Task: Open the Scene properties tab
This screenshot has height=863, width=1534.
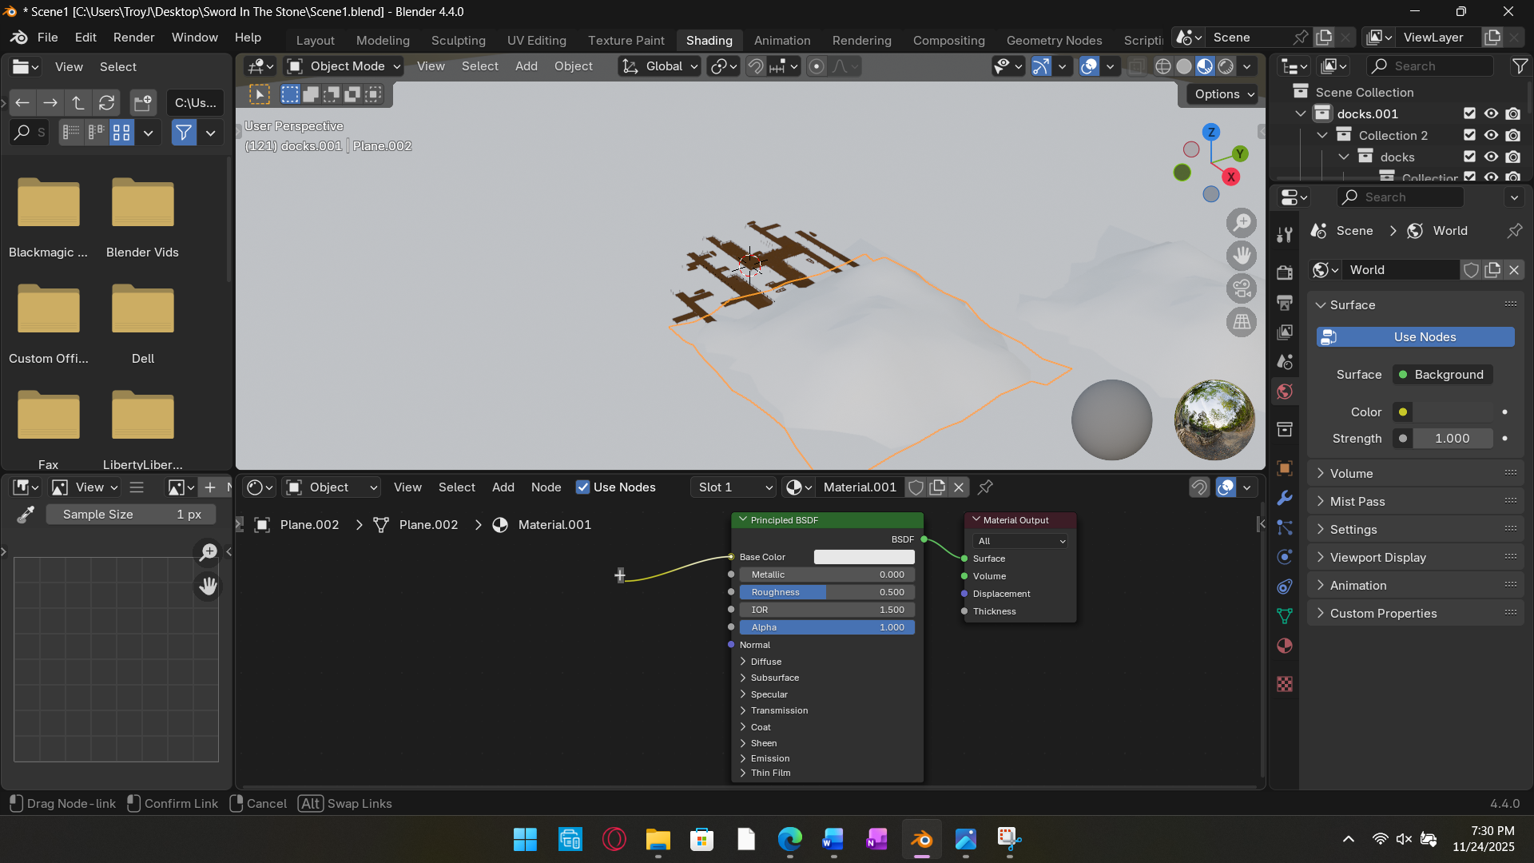Action: [x=1285, y=362]
